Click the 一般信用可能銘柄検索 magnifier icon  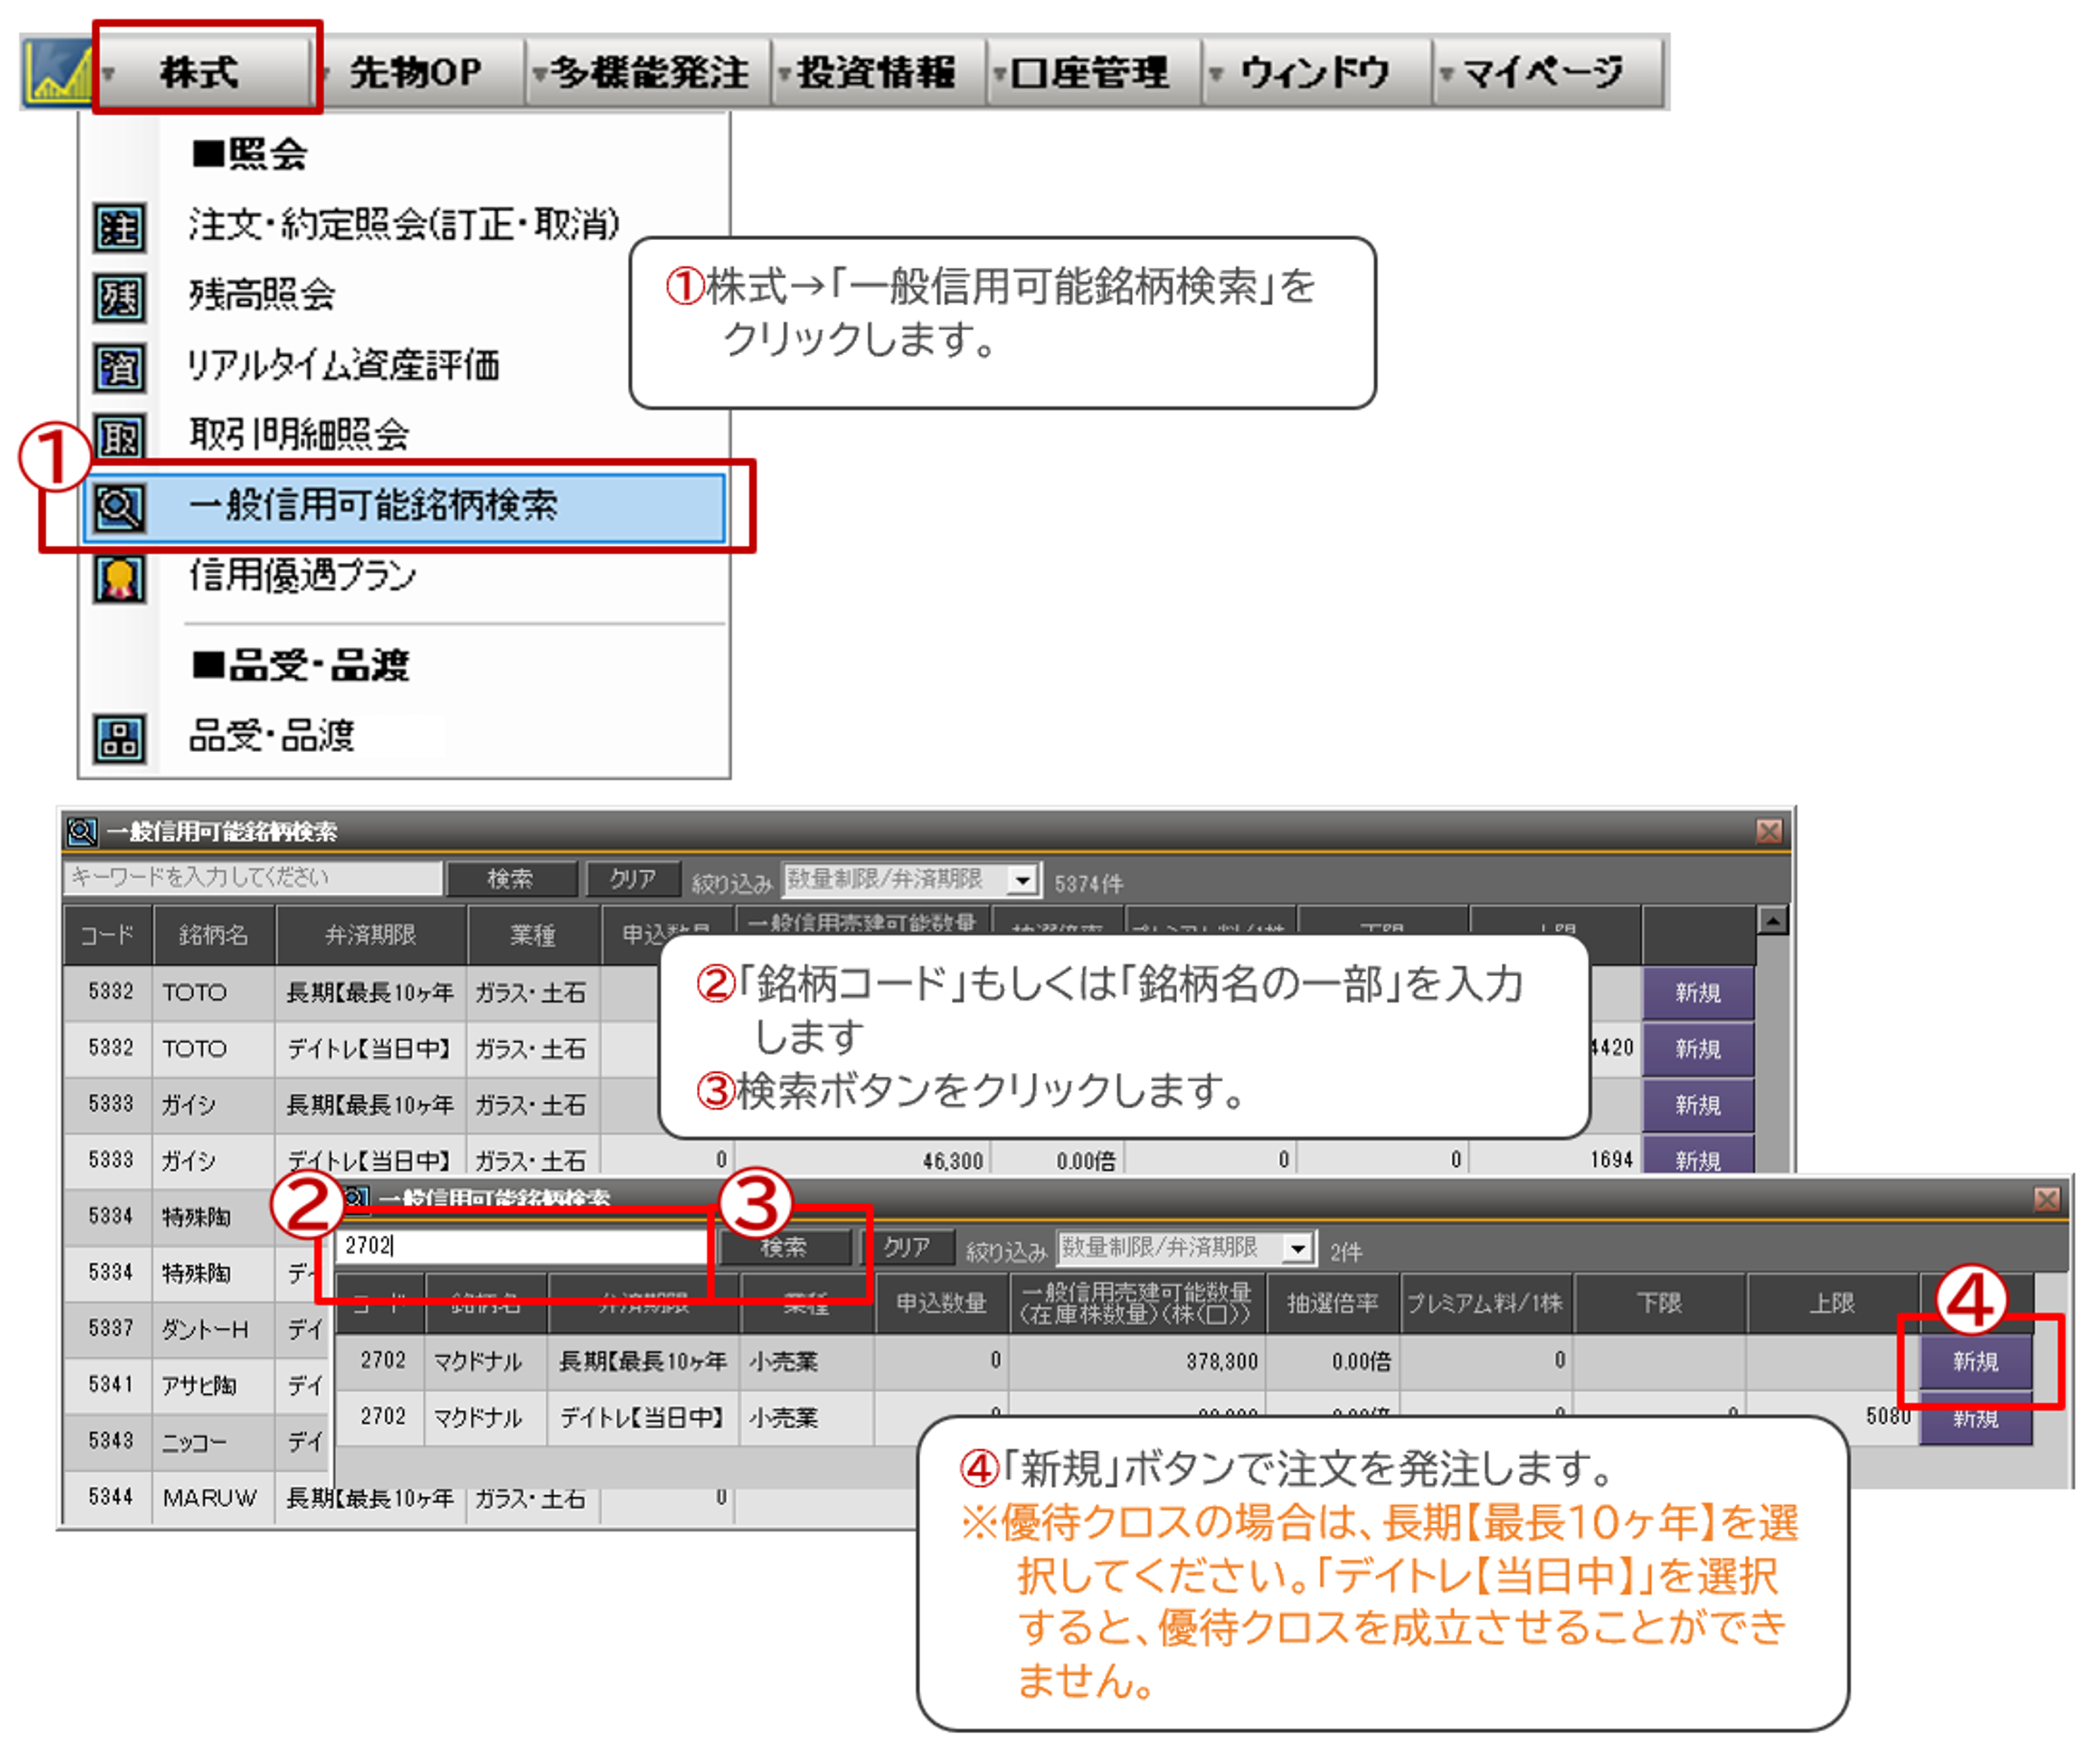point(119,507)
